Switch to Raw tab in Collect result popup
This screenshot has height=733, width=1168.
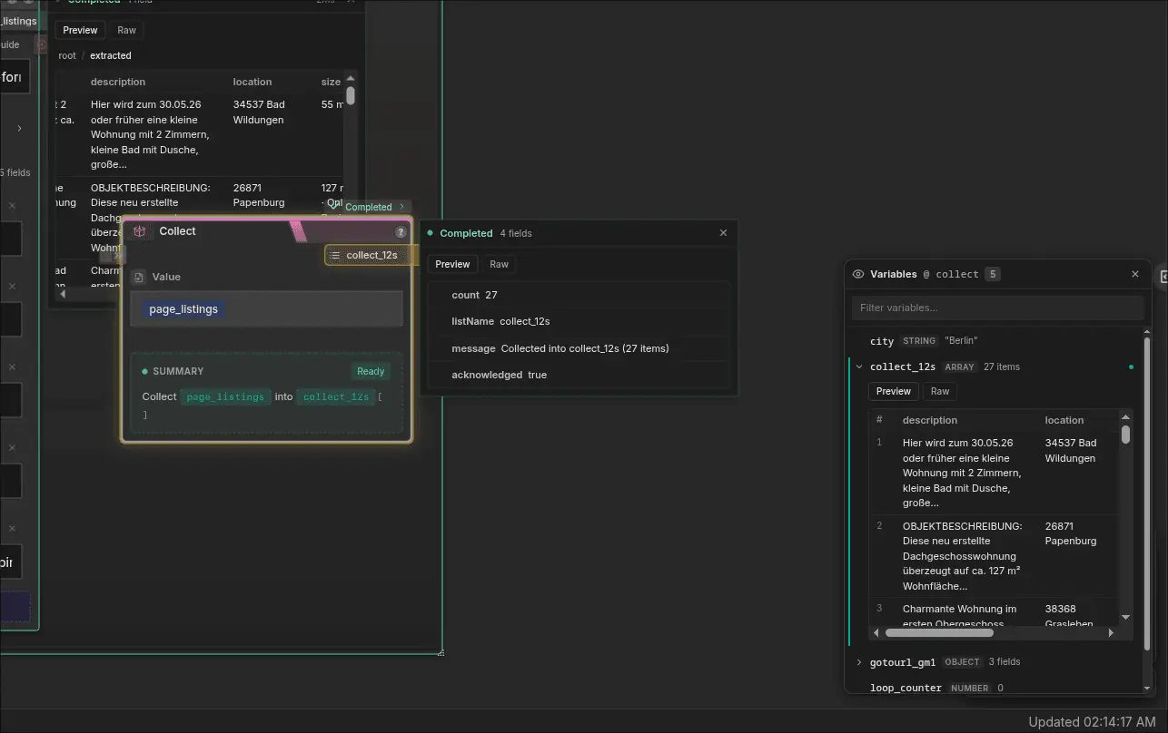click(x=499, y=264)
